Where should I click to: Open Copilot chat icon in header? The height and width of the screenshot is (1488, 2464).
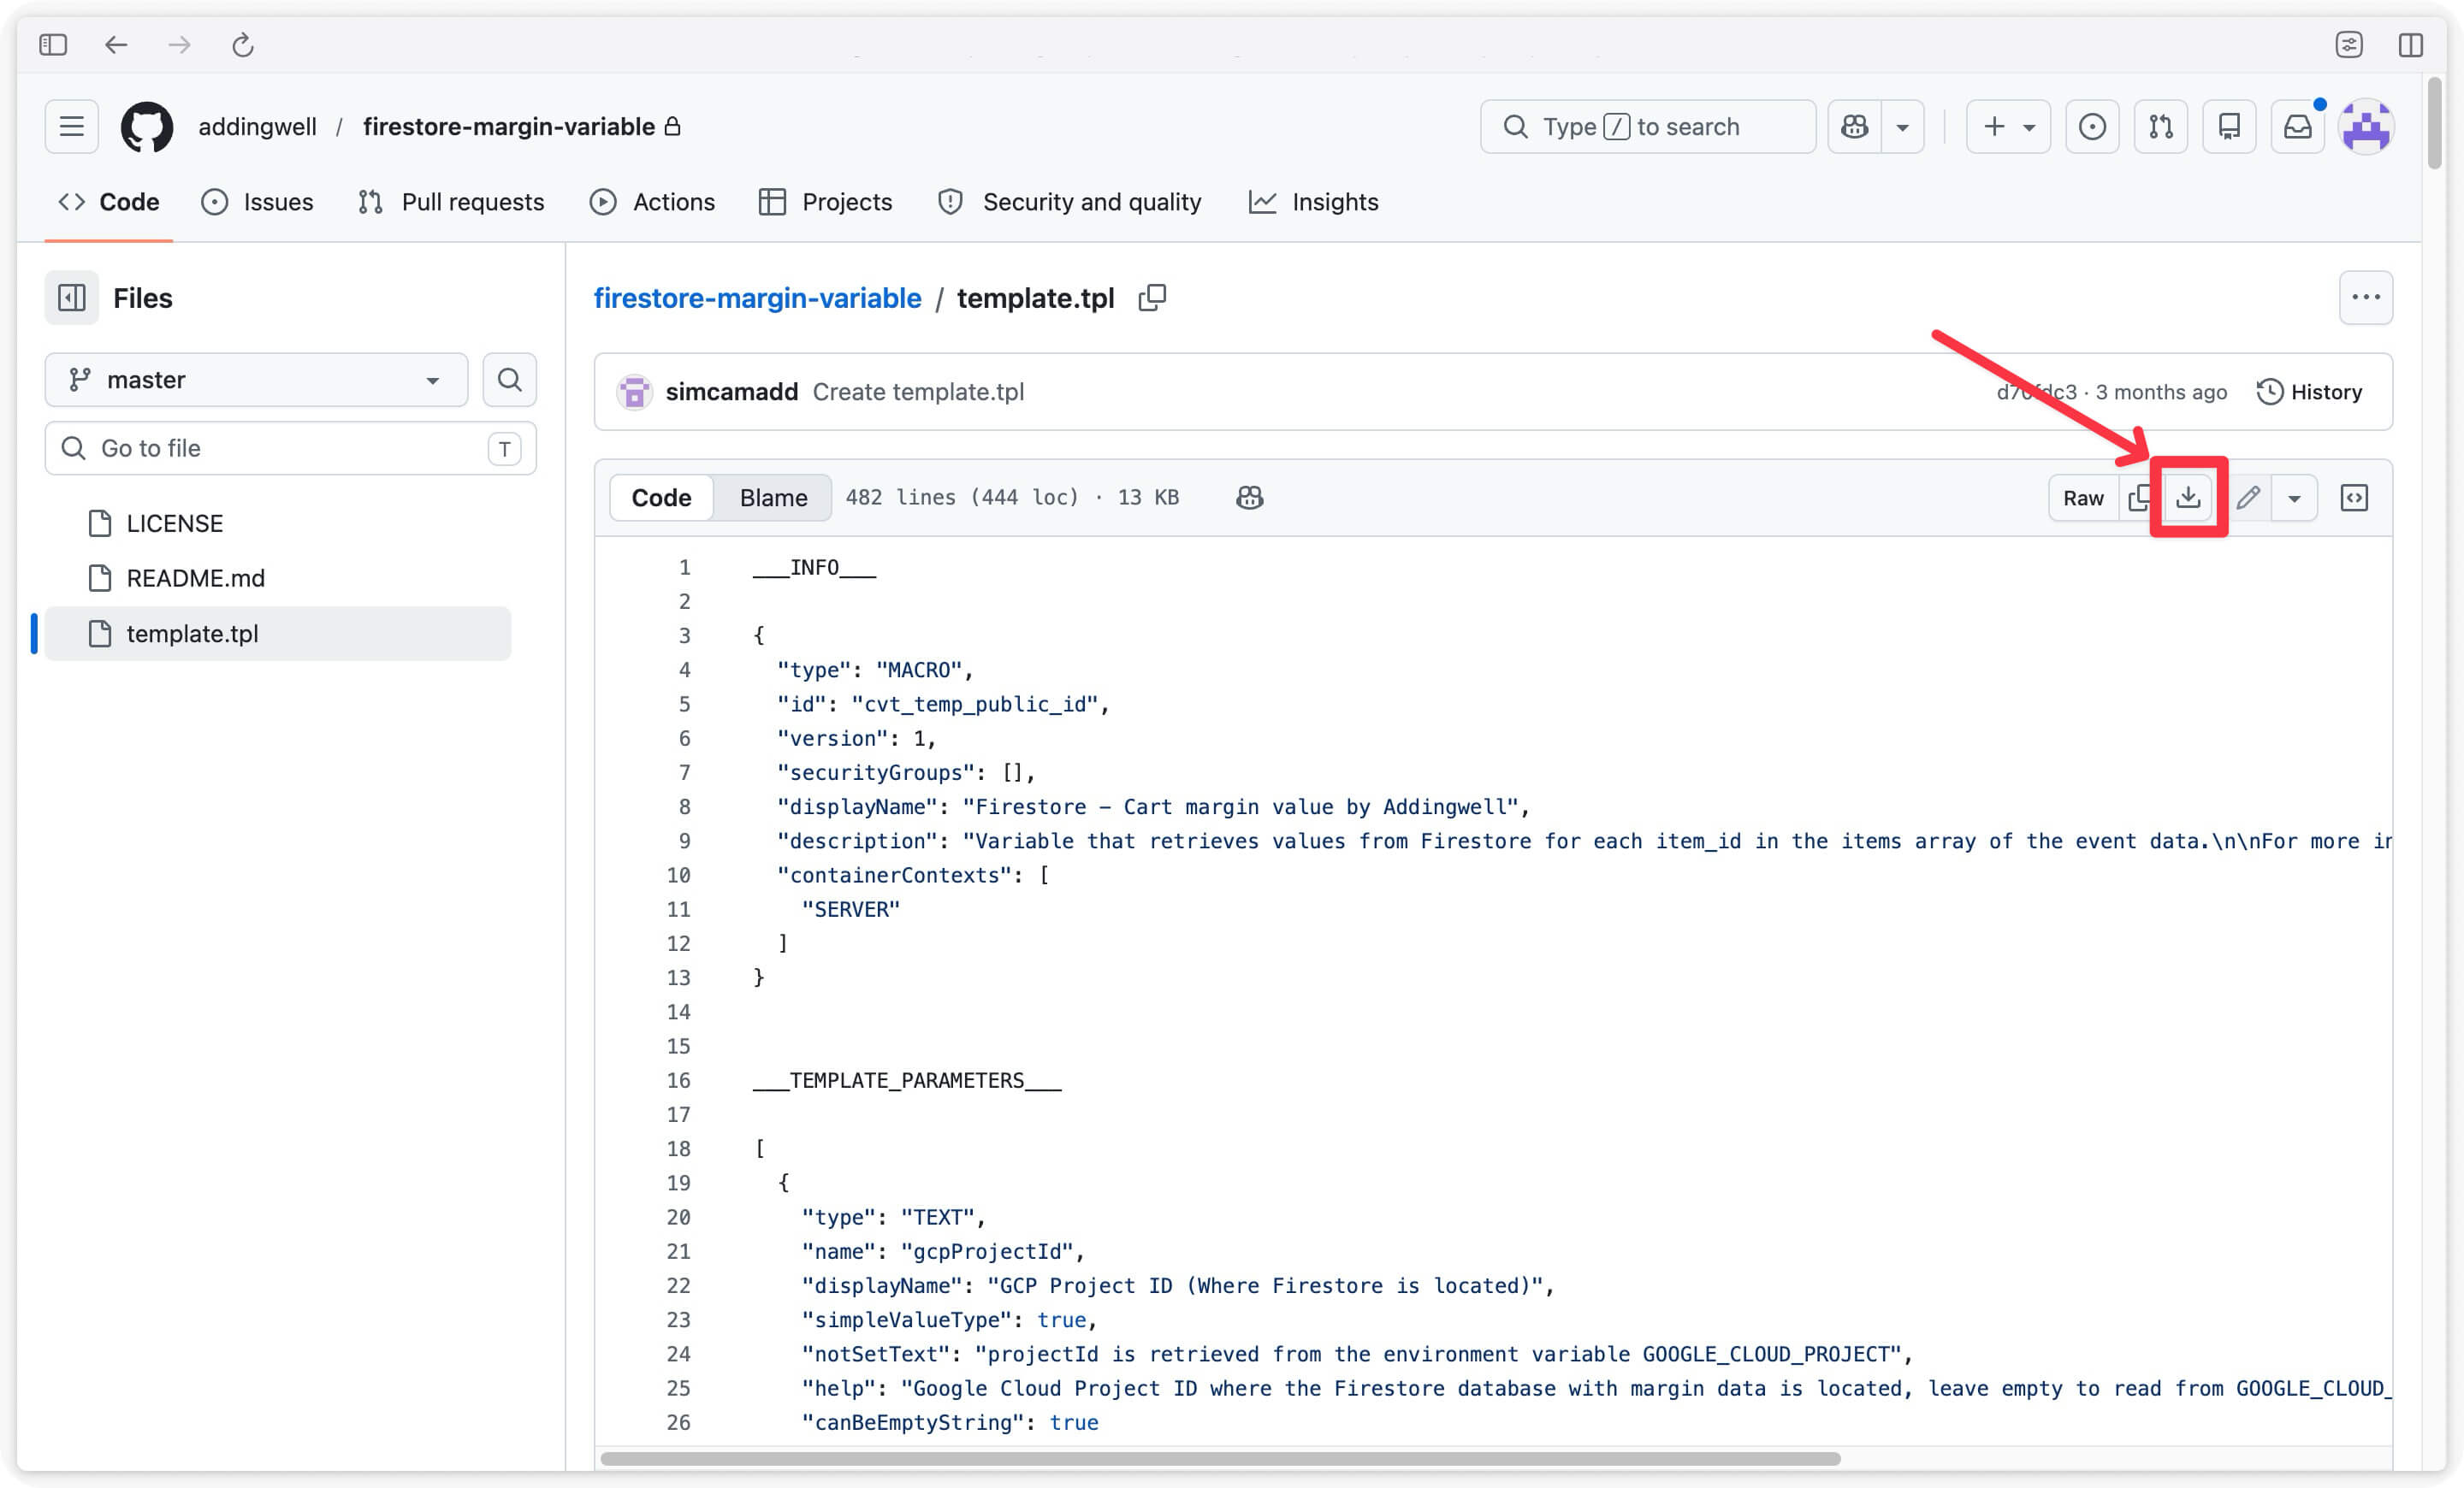coord(1854,127)
